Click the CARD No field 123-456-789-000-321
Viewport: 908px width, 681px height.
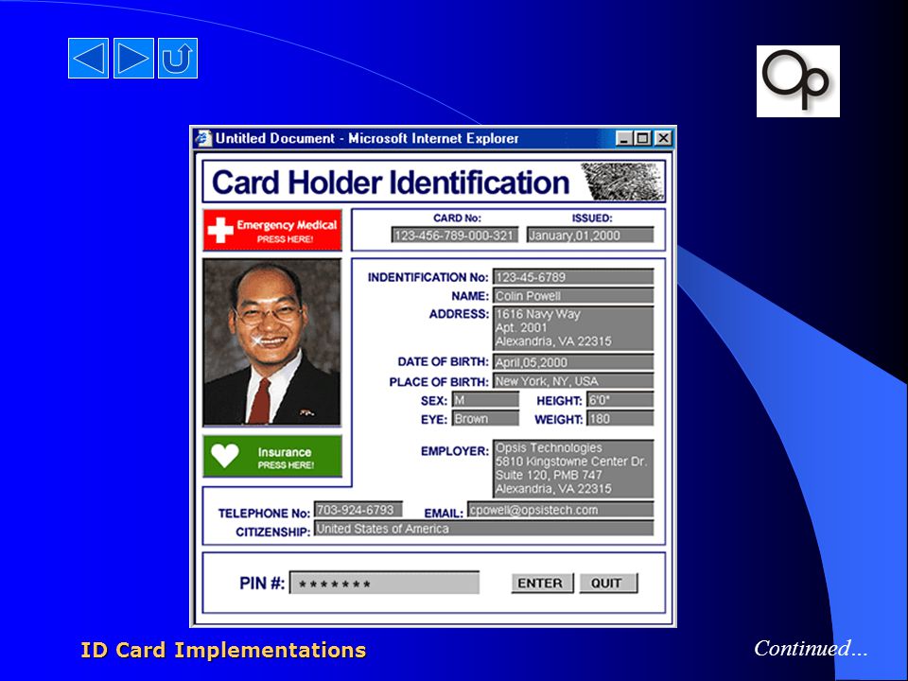[455, 236]
